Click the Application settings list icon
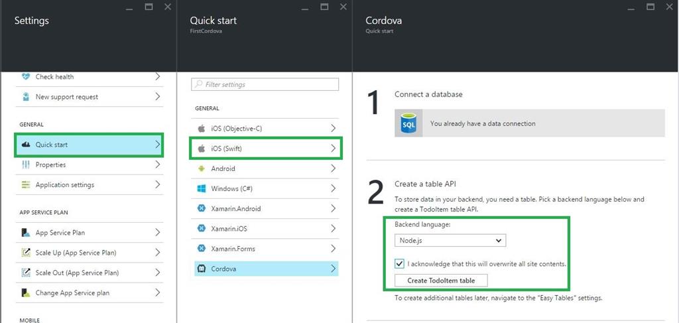 [26, 185]
